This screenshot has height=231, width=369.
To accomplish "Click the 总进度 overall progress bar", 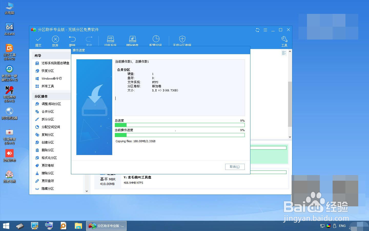I will pos(180,125).
